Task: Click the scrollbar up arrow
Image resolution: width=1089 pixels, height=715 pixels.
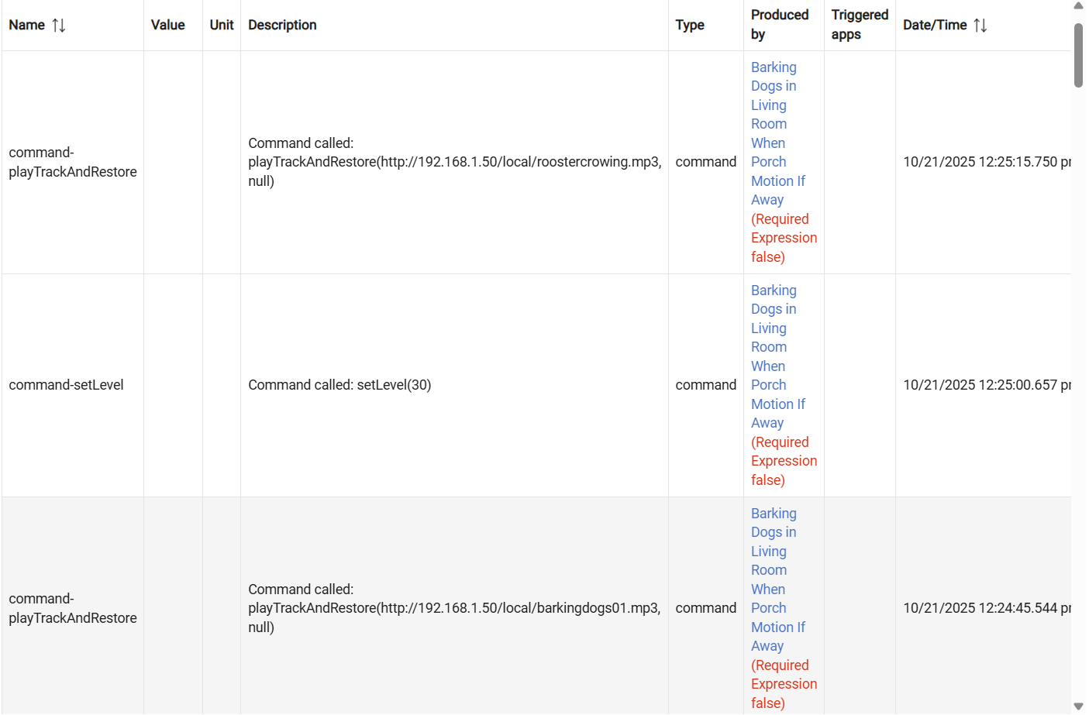Action: pyautogui.click(x=1078, y=6)
